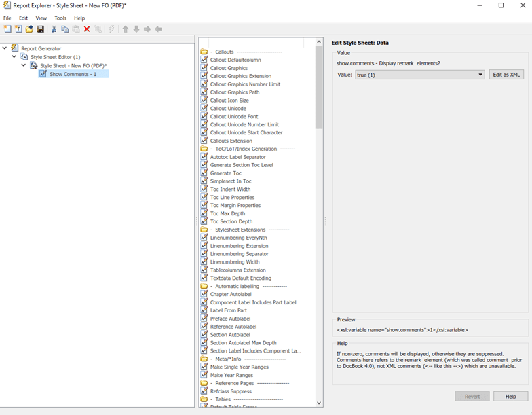Select the Callout Graphics item icon
Image resolution: width=532 pixels, height=415 pixels.
pos(204,68)
